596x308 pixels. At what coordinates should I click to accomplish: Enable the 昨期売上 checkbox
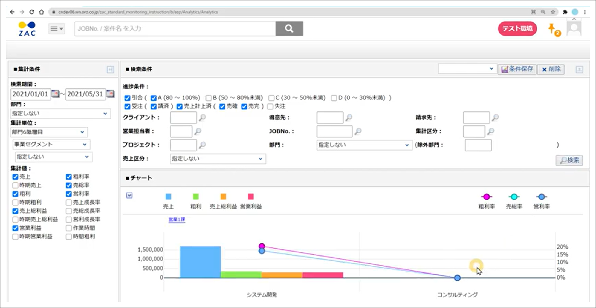(x=15, y=185)
